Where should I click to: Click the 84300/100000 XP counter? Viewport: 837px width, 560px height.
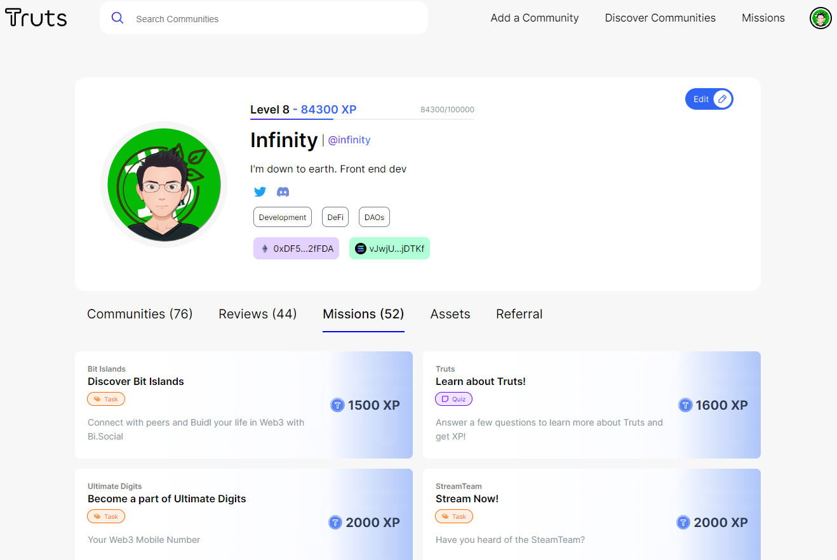tap(447, 110)
